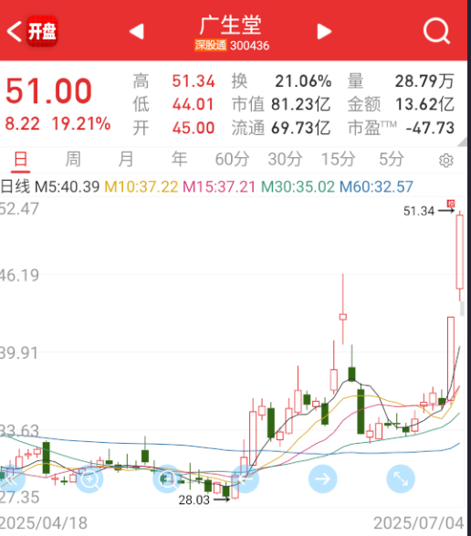
Task: Switch to 周 weekly chart tab
Action: (x=73, y=159)
